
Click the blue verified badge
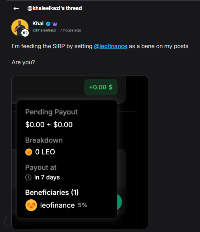coord(48,24)
